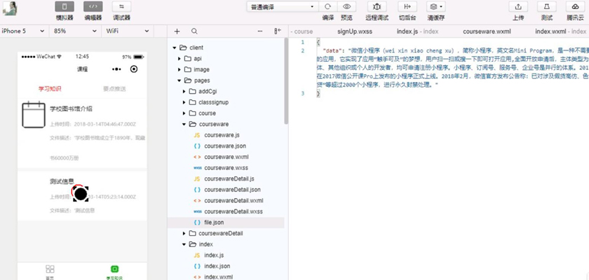Click the calendar icon beside 学校图书馆介绍
Screen dimensions: 589x280
pos(34,115)
